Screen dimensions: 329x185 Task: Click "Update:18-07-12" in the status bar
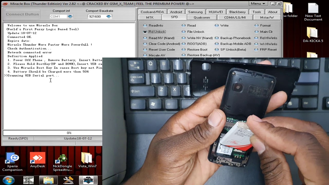[x=78, y=138]
